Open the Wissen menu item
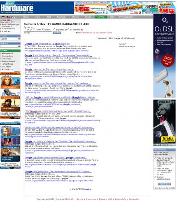This screenshot has width=177, height=202. (x=75, y=17)
